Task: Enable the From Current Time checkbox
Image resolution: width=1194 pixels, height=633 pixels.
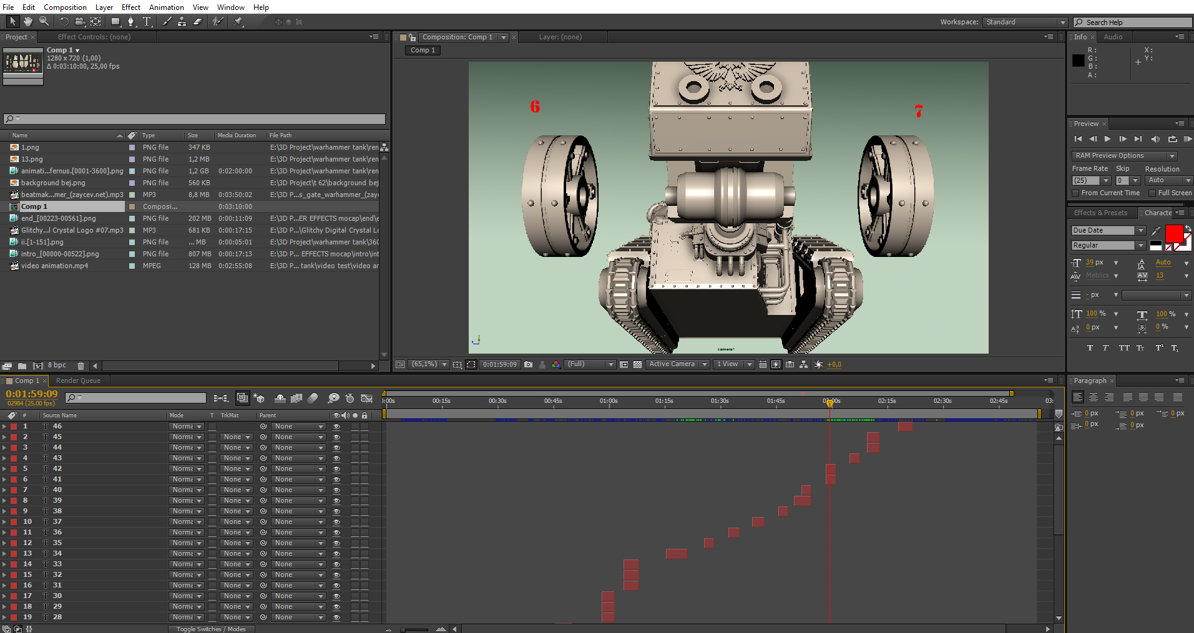Action: click(x=1076, y=193)
